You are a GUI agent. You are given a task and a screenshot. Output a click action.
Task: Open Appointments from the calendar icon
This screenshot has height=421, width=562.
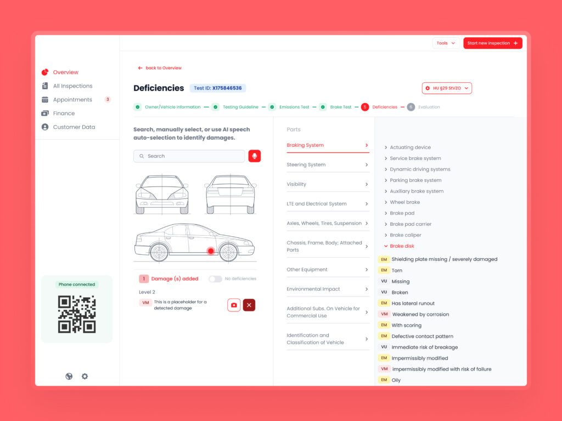45,100
